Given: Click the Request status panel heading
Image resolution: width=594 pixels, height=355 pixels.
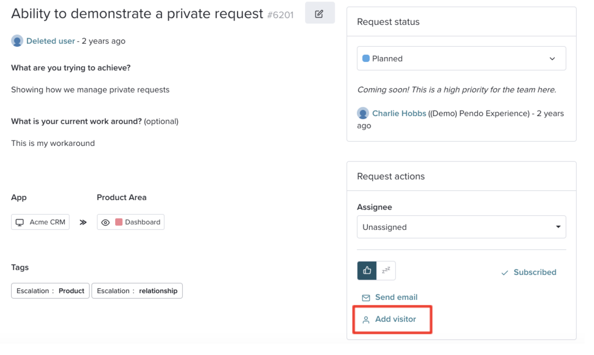Looking at the screenshot, I should click(x=388, y=22).
